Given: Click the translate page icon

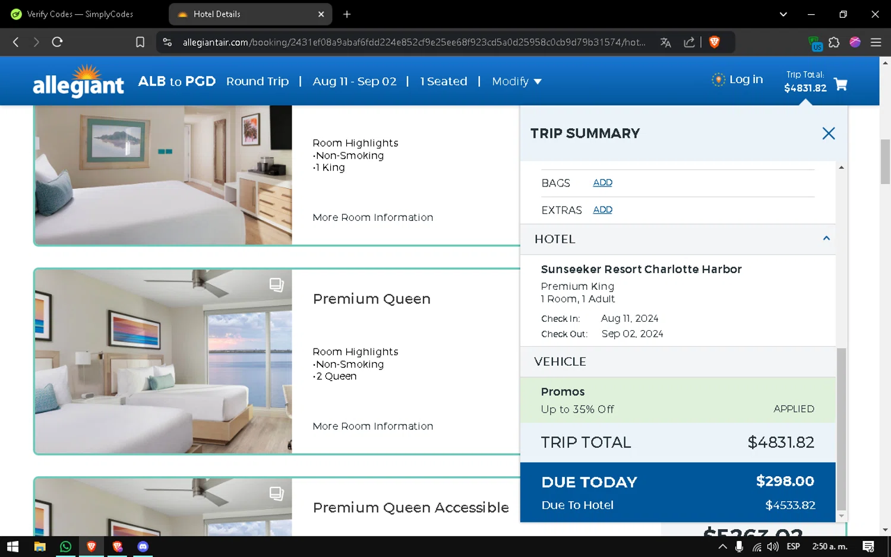Looking at the screenshot, I should (665, 42).
